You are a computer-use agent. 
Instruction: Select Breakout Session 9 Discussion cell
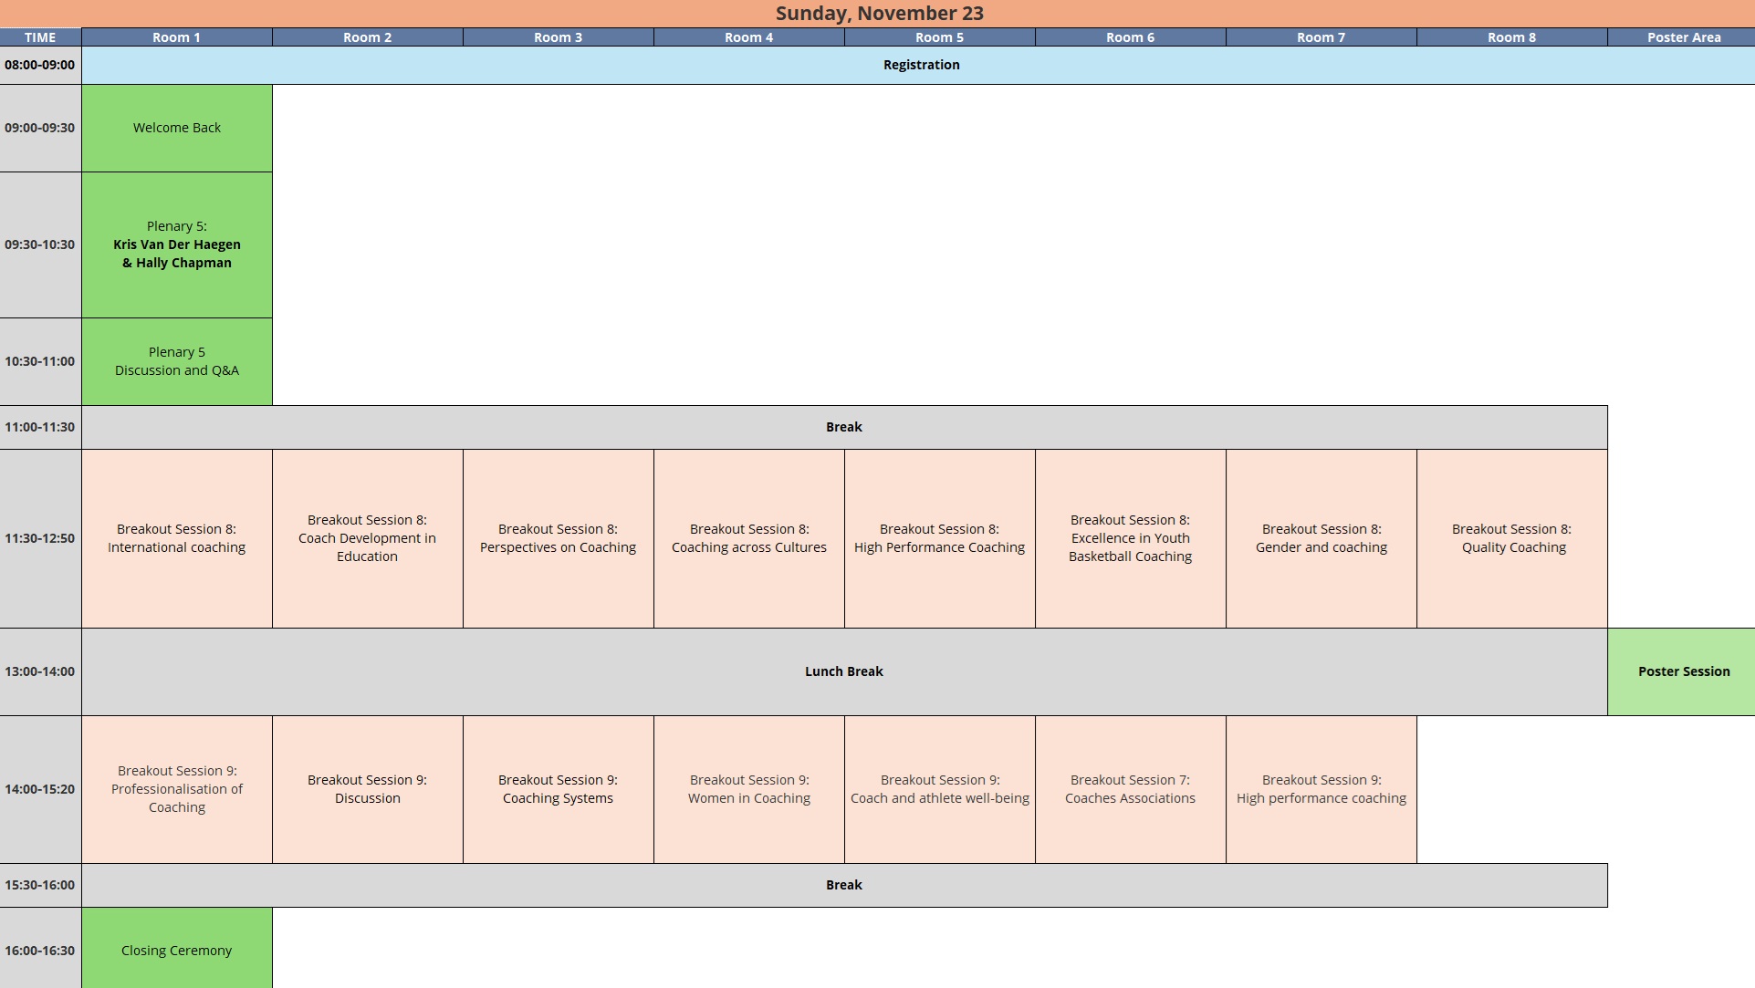coord(367,789)
